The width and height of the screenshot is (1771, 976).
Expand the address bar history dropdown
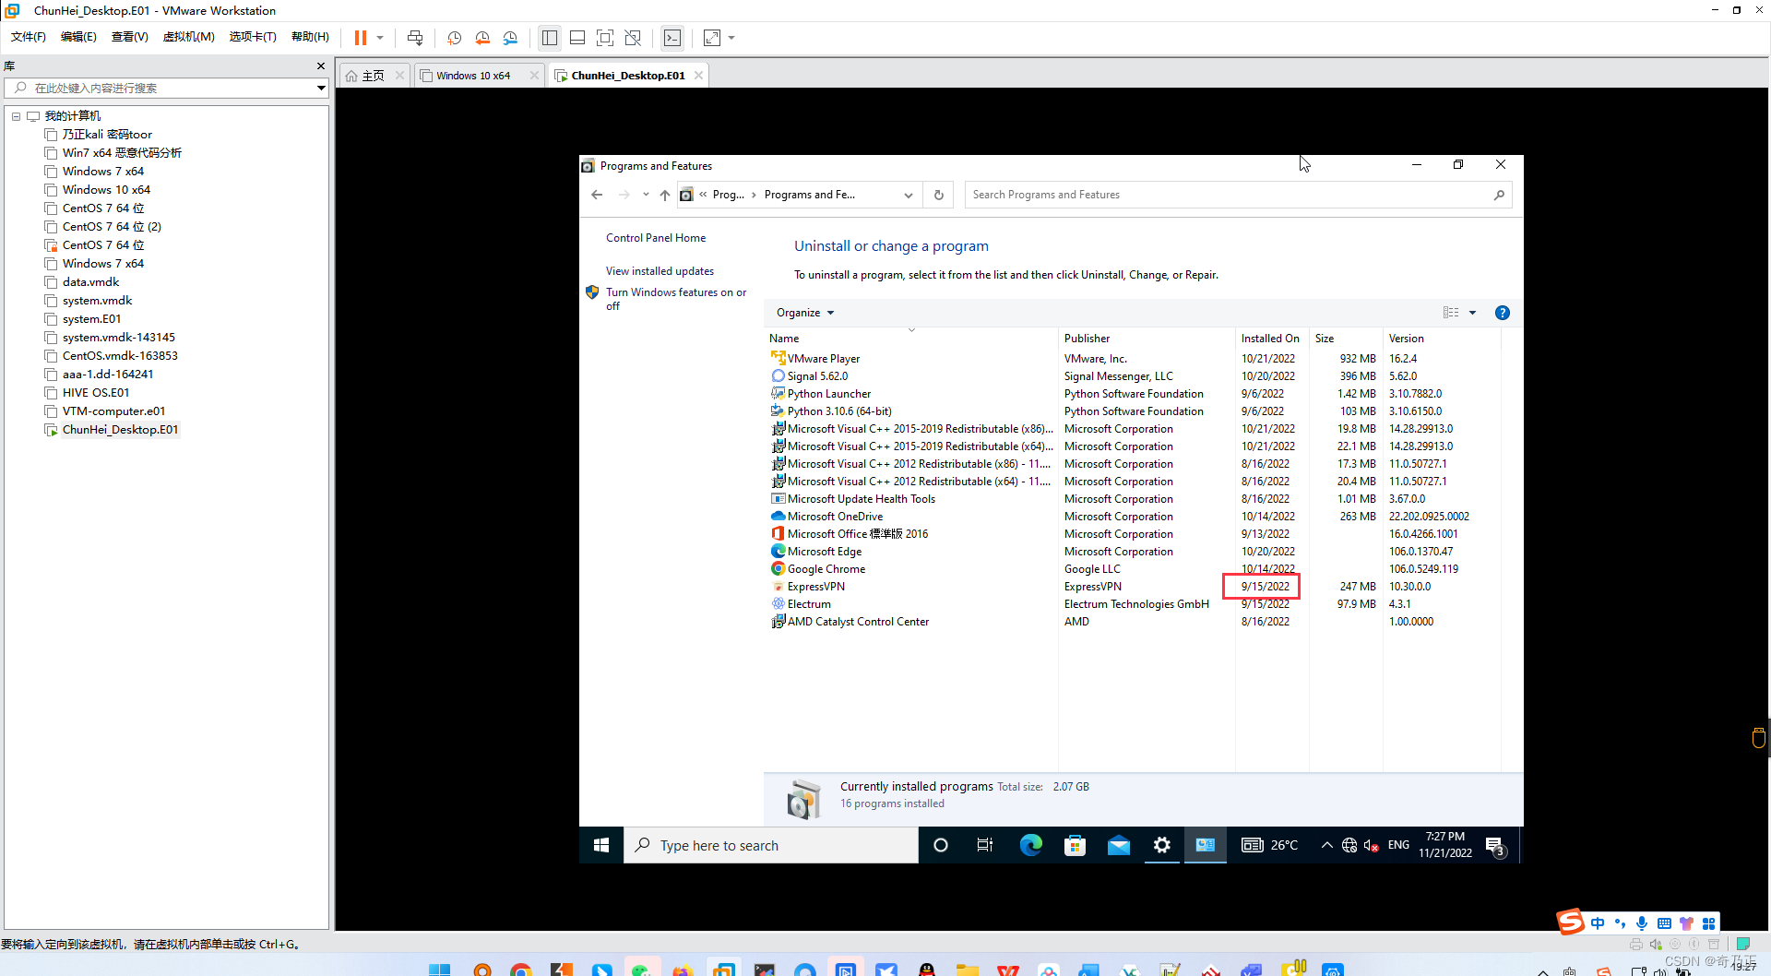[909, 195]
